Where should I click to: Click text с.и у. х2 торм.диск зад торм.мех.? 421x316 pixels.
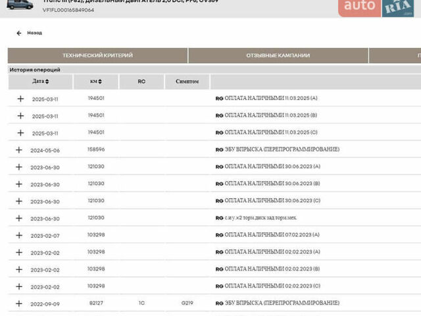coord(260,218)
